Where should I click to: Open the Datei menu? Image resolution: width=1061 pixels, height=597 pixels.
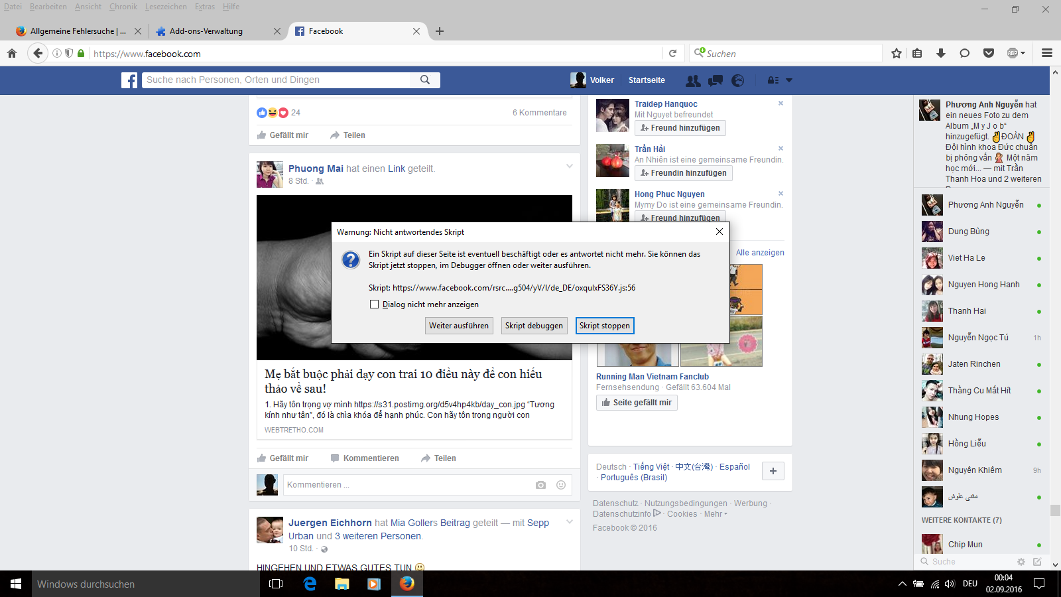(13, 7)
